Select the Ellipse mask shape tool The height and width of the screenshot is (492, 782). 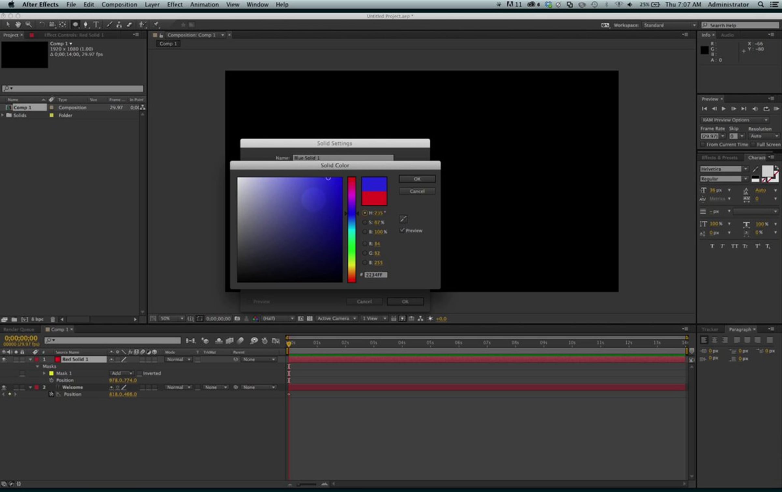(x=75, y=24)
